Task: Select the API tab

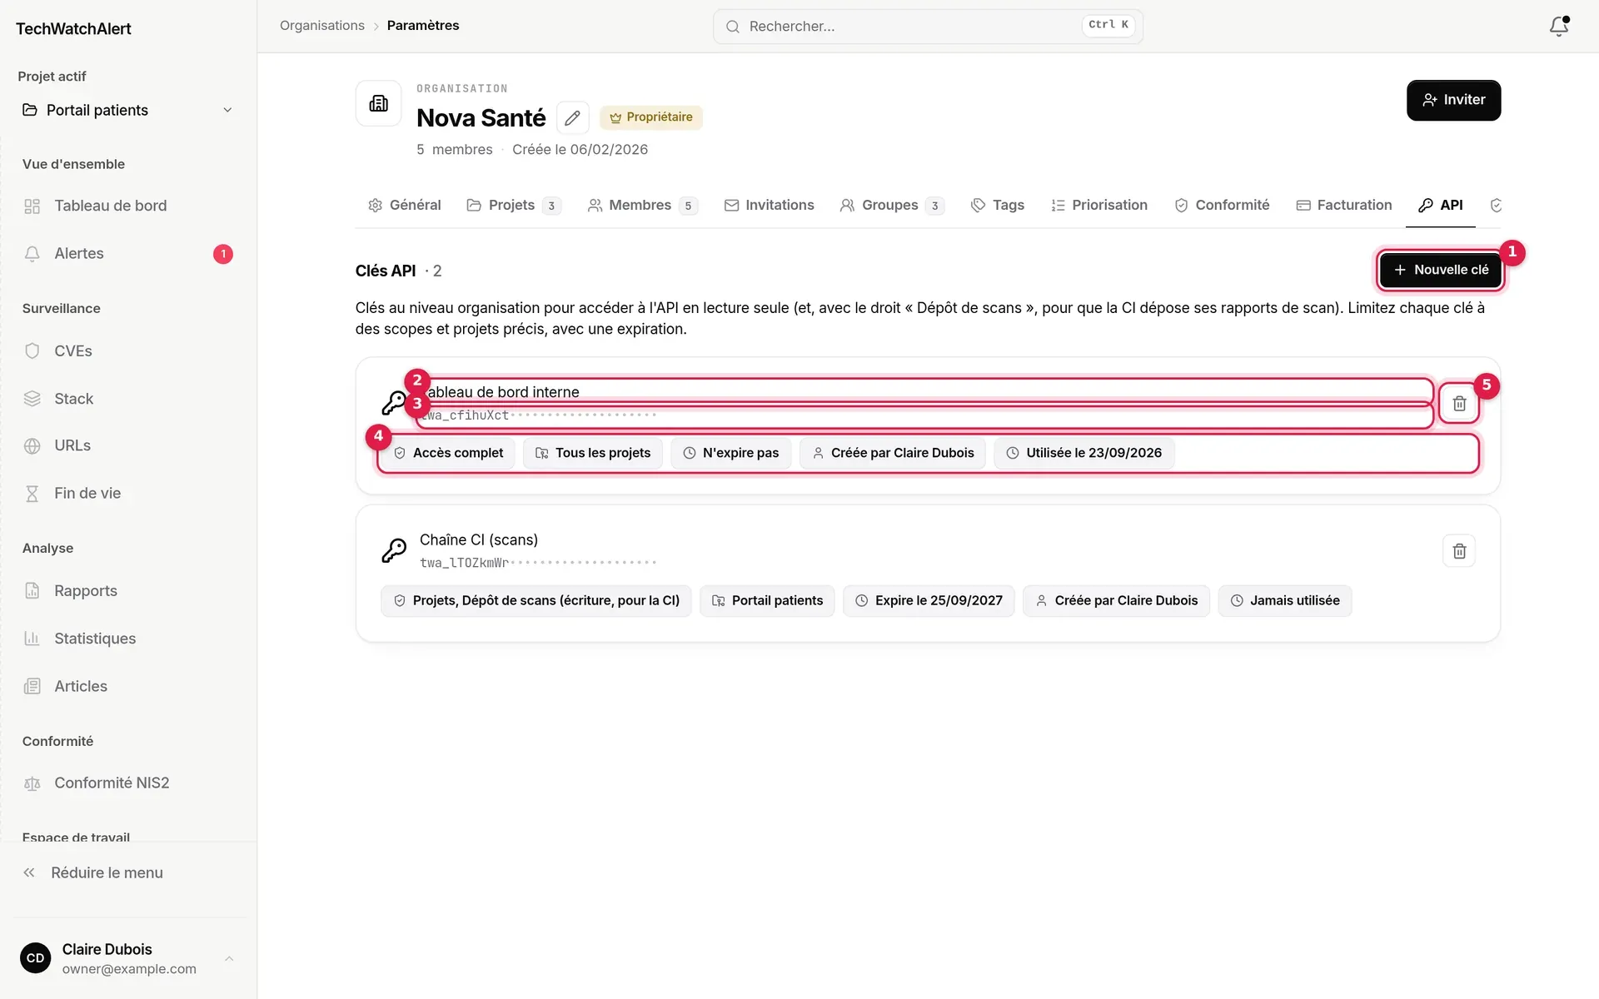Action: coord(1441,205)
